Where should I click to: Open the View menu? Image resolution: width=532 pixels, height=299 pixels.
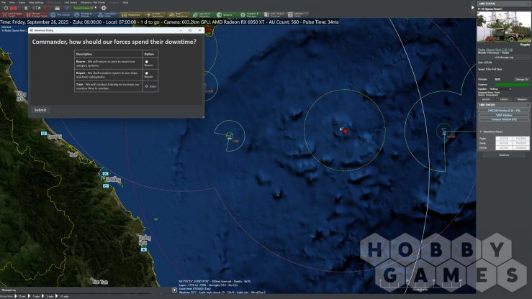point(12,2)
